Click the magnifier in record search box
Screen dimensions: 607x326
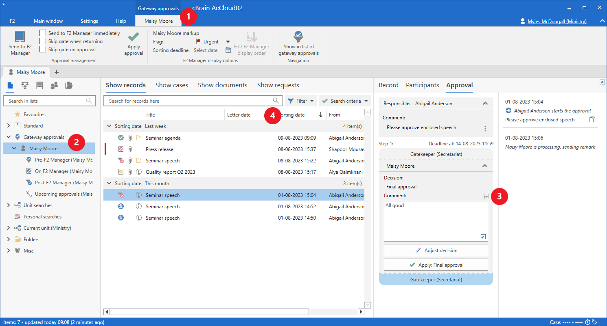pyautogui.click(x=276, y=101)
